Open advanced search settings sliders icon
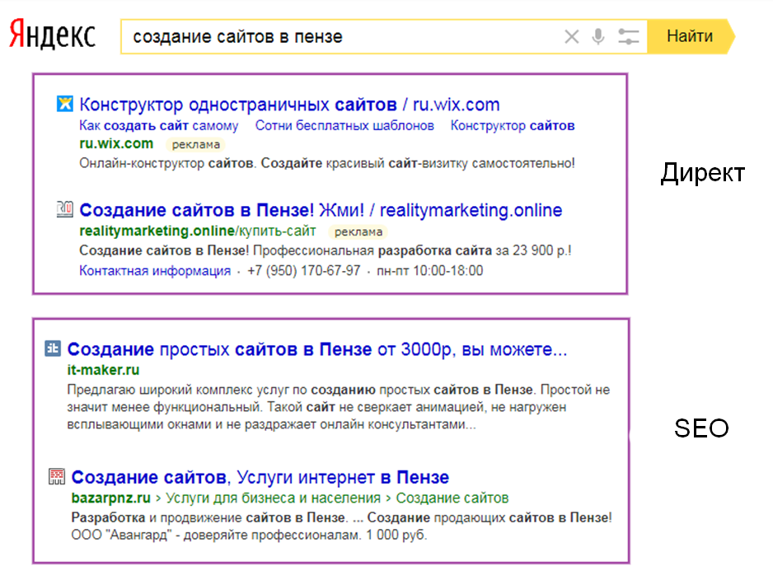This screenshot has height=580, width=773. tap(629, 36)
